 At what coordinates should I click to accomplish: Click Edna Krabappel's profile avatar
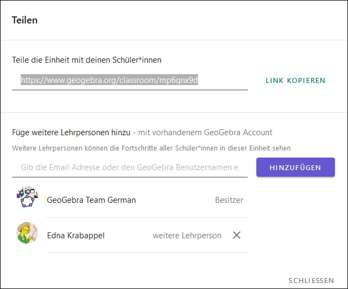27,233
